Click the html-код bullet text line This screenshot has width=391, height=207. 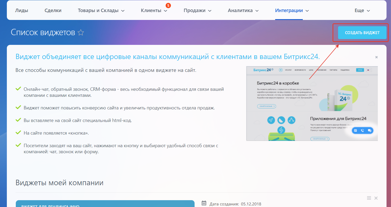(78, 120)
